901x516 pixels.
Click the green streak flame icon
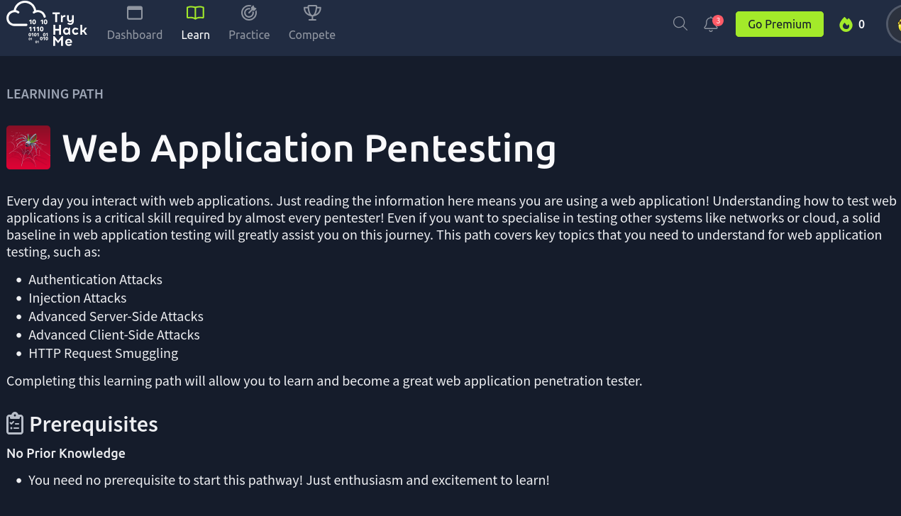(845, 25)
